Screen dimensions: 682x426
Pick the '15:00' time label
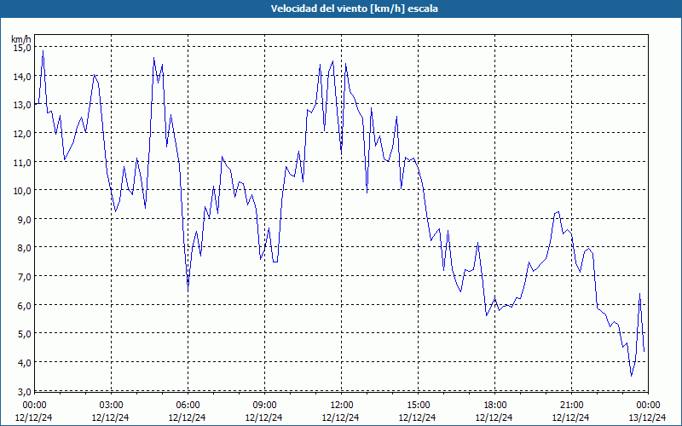pos(418,406)
